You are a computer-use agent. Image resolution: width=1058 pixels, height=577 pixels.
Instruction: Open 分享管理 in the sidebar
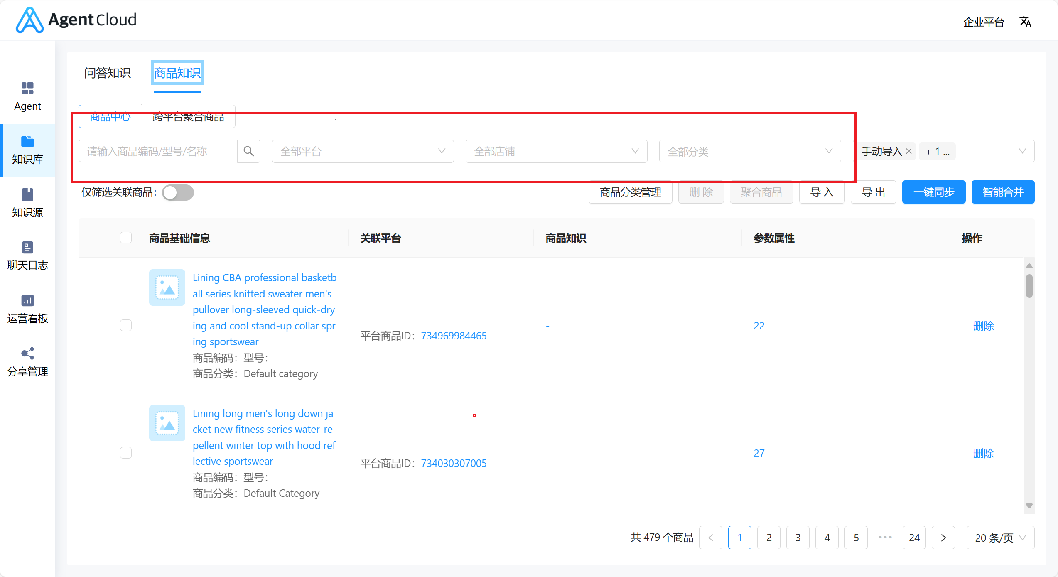pyautogui.click(x=27, y=363)
